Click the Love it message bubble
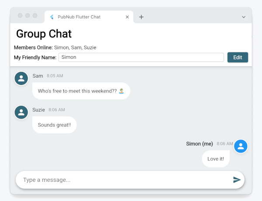The image size is (262, 201). pyautogui.click(x=216, y=159)
